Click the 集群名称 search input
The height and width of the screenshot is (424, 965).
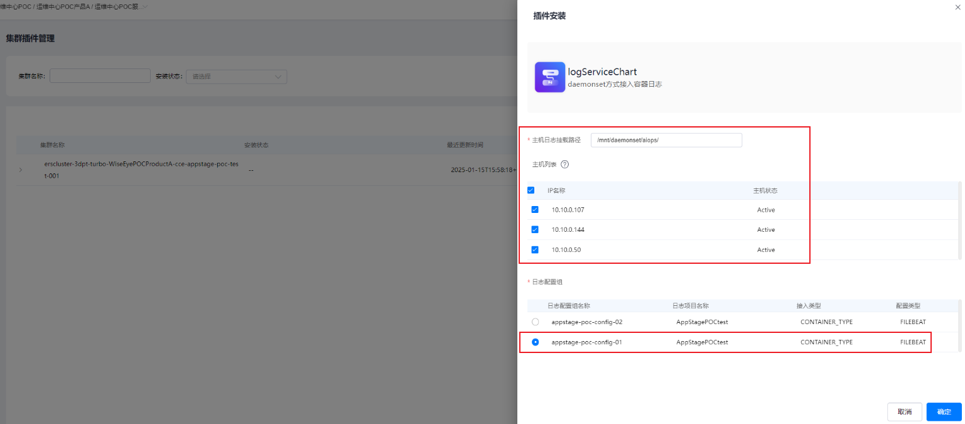[x=100, y=76]
